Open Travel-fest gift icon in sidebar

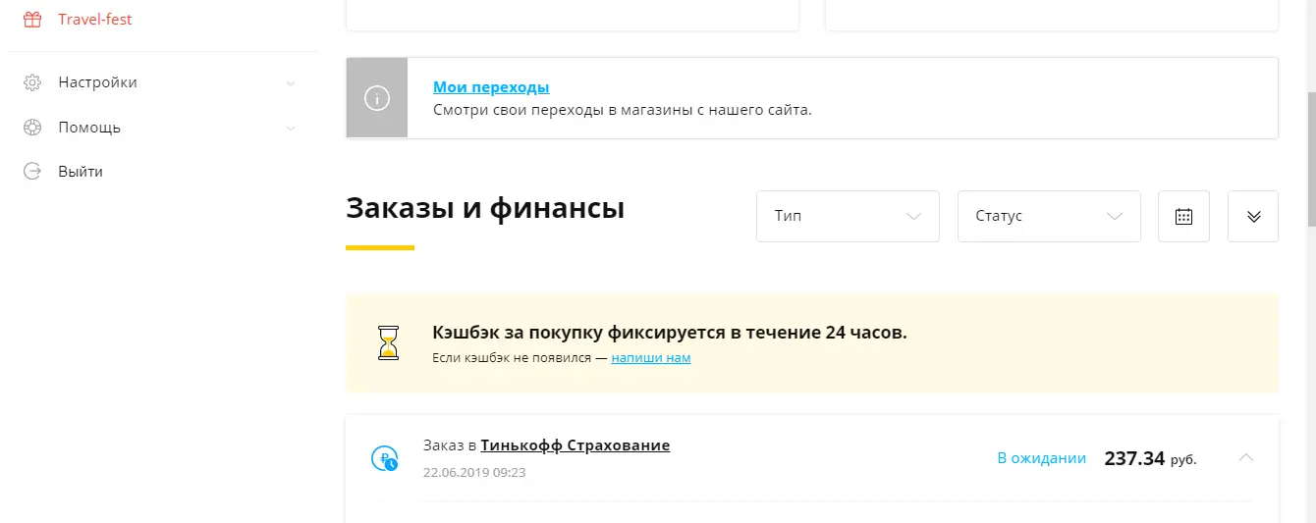click(32, 20)
